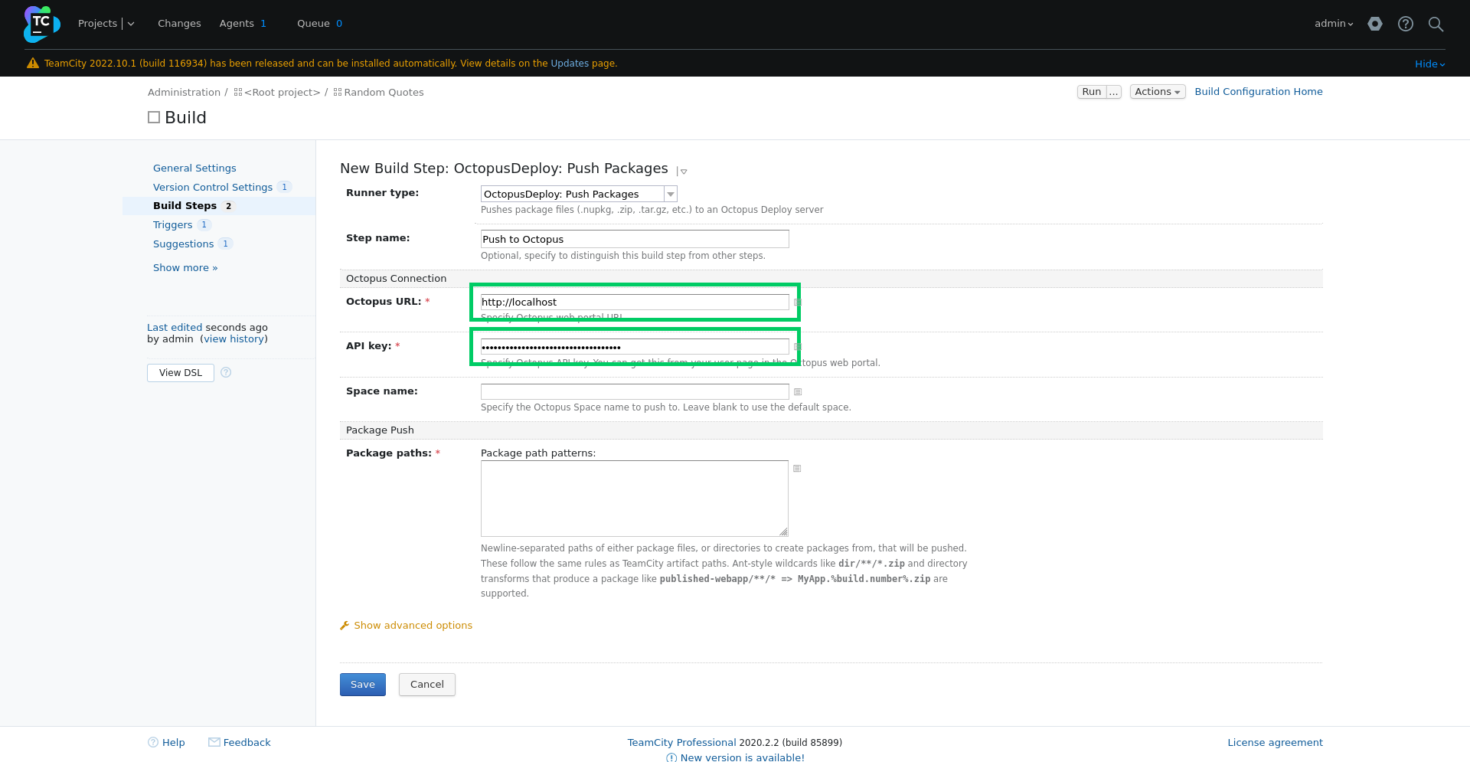This screenshot has height=762, width=1470.
Task: Click New version is available link
Action: (742, 757)
